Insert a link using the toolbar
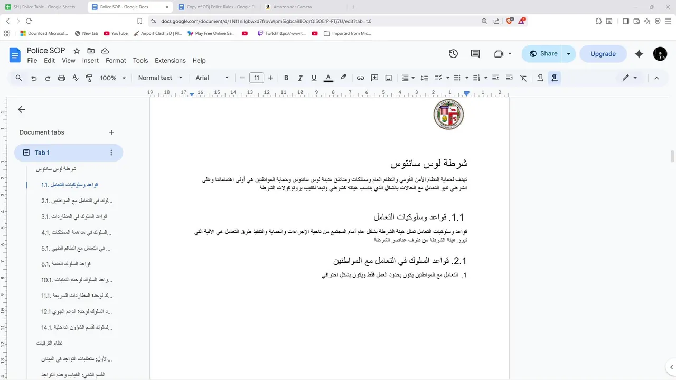The height and width of the screenshot is (380, 676). click(360, 78)
